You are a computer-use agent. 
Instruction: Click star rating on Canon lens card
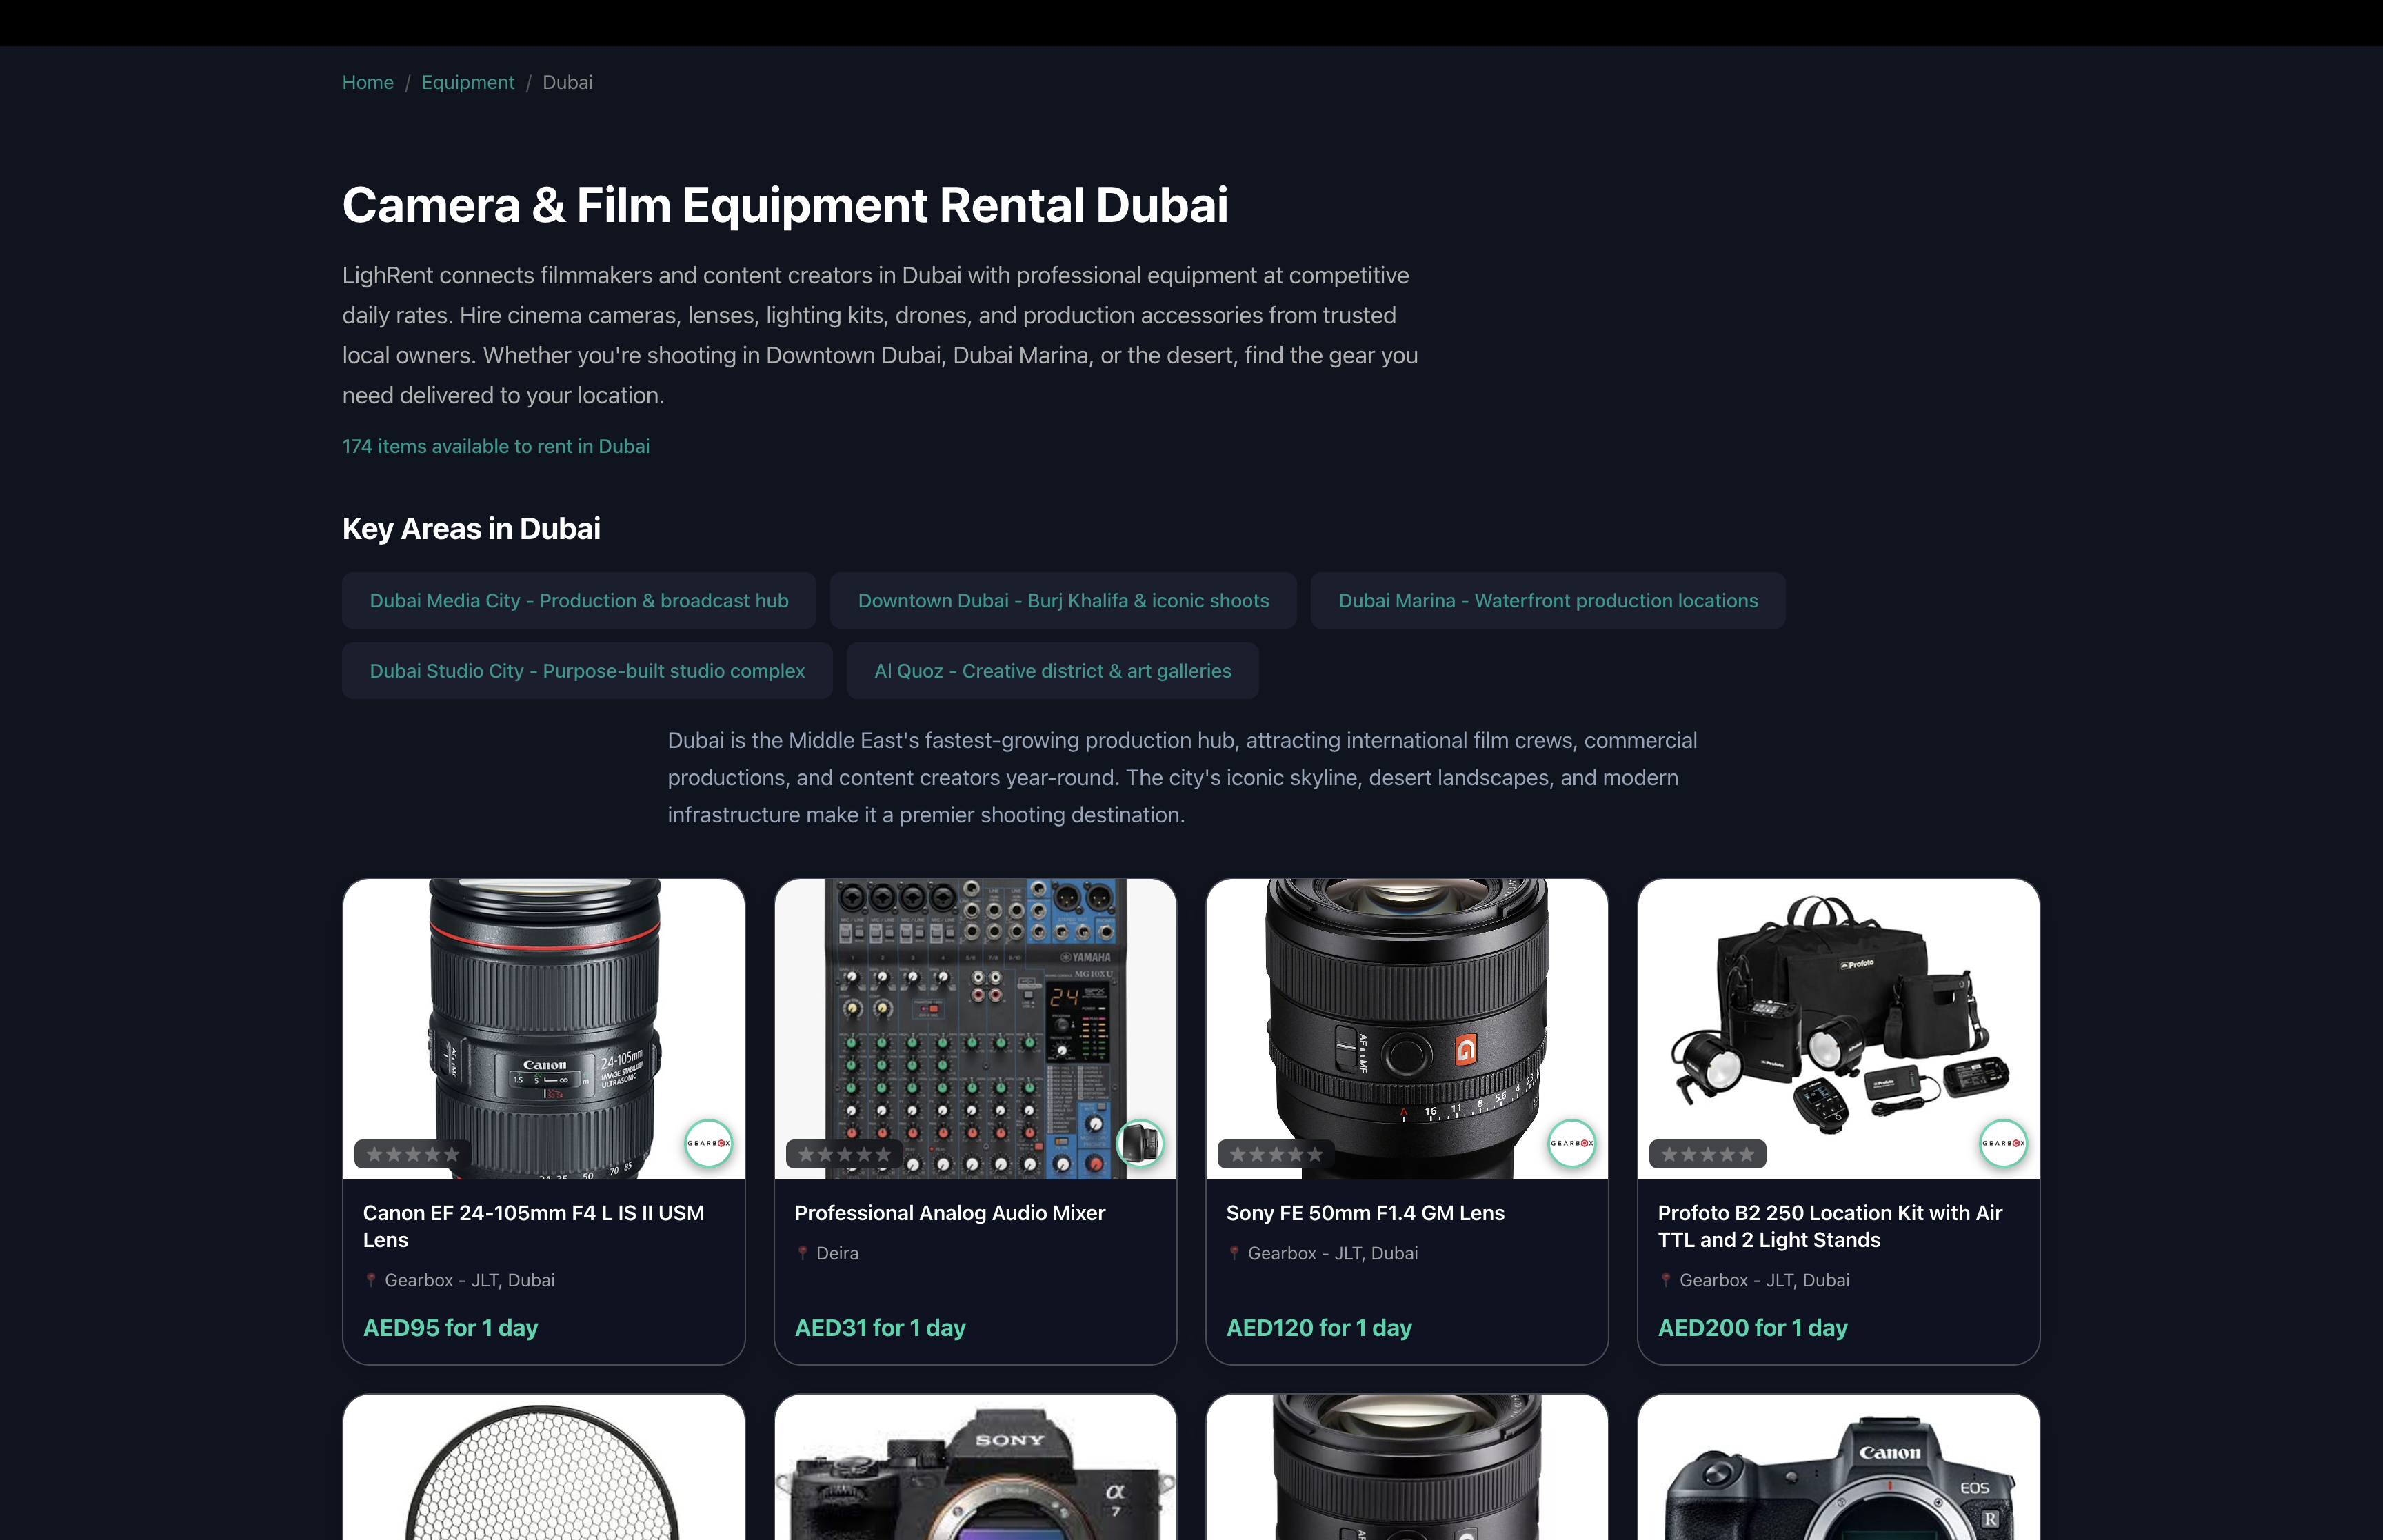(413, 1154)
